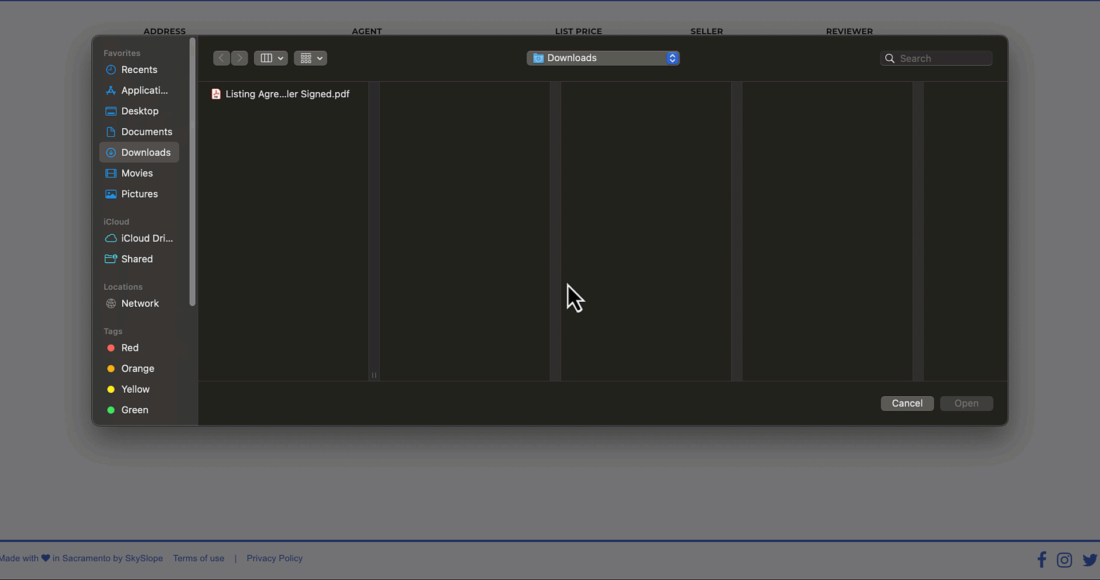This screenshot has width=1100, height=580.
Task: Click the Movies filmstrip icon
Action: (x=111, y=173)
